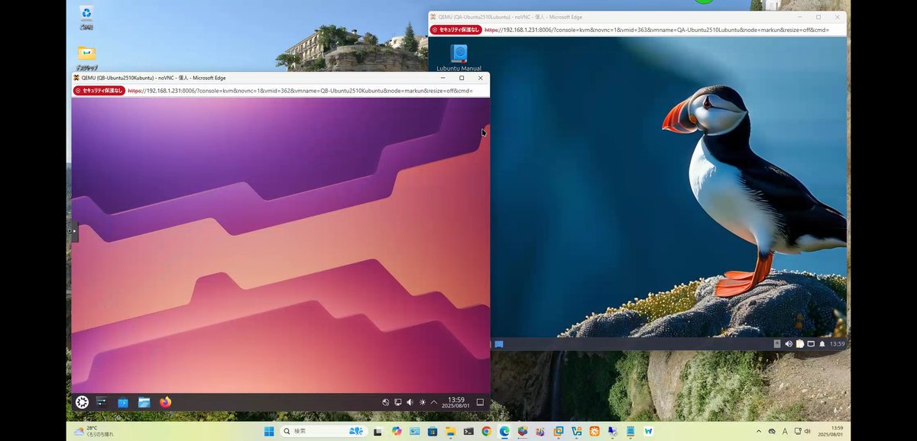The width and height of the screenshot is (917, 441).
Task: Open the Windows weather widget
Action: 93,431
